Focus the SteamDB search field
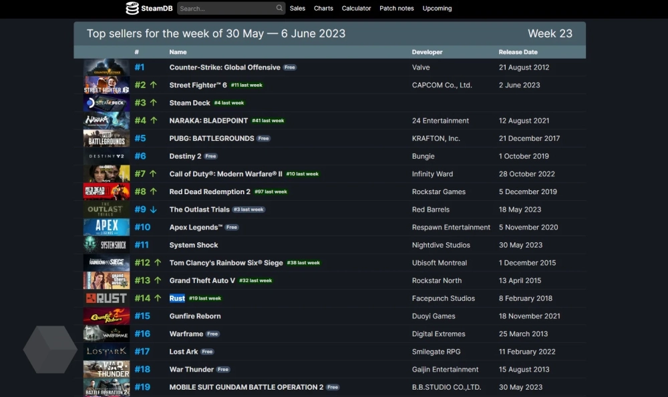The width and height of the screenshot is (668, 397). point(226,9)
